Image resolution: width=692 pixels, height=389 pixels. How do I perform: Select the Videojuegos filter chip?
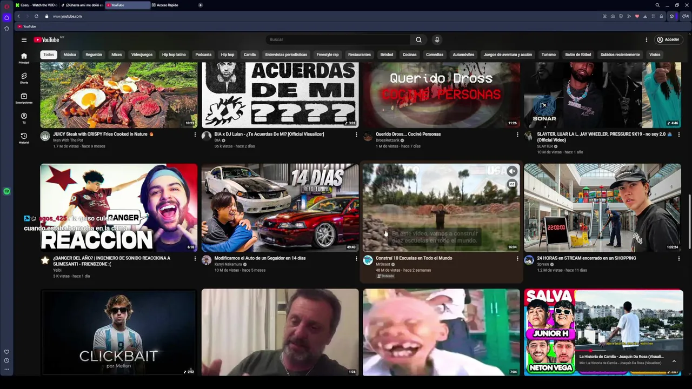pyautogui.click(x=142, y=55)
